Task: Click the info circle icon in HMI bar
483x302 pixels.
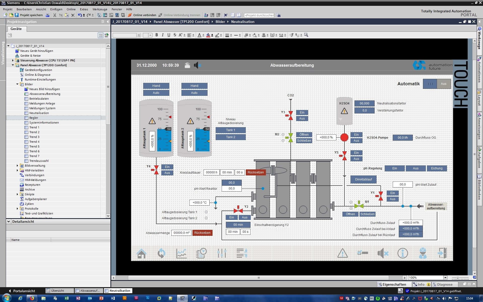Action: pyautogui.click(x=403, y=253)
